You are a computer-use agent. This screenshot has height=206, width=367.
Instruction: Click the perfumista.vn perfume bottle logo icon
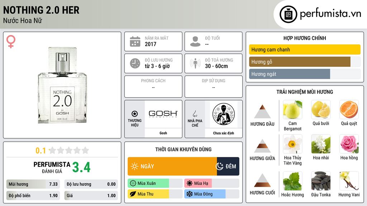pos(288,14)
